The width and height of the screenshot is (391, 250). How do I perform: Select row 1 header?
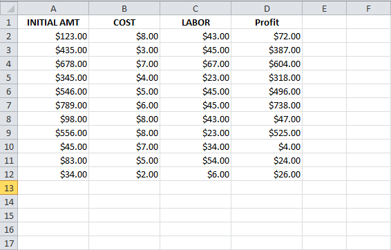(9, 22)
